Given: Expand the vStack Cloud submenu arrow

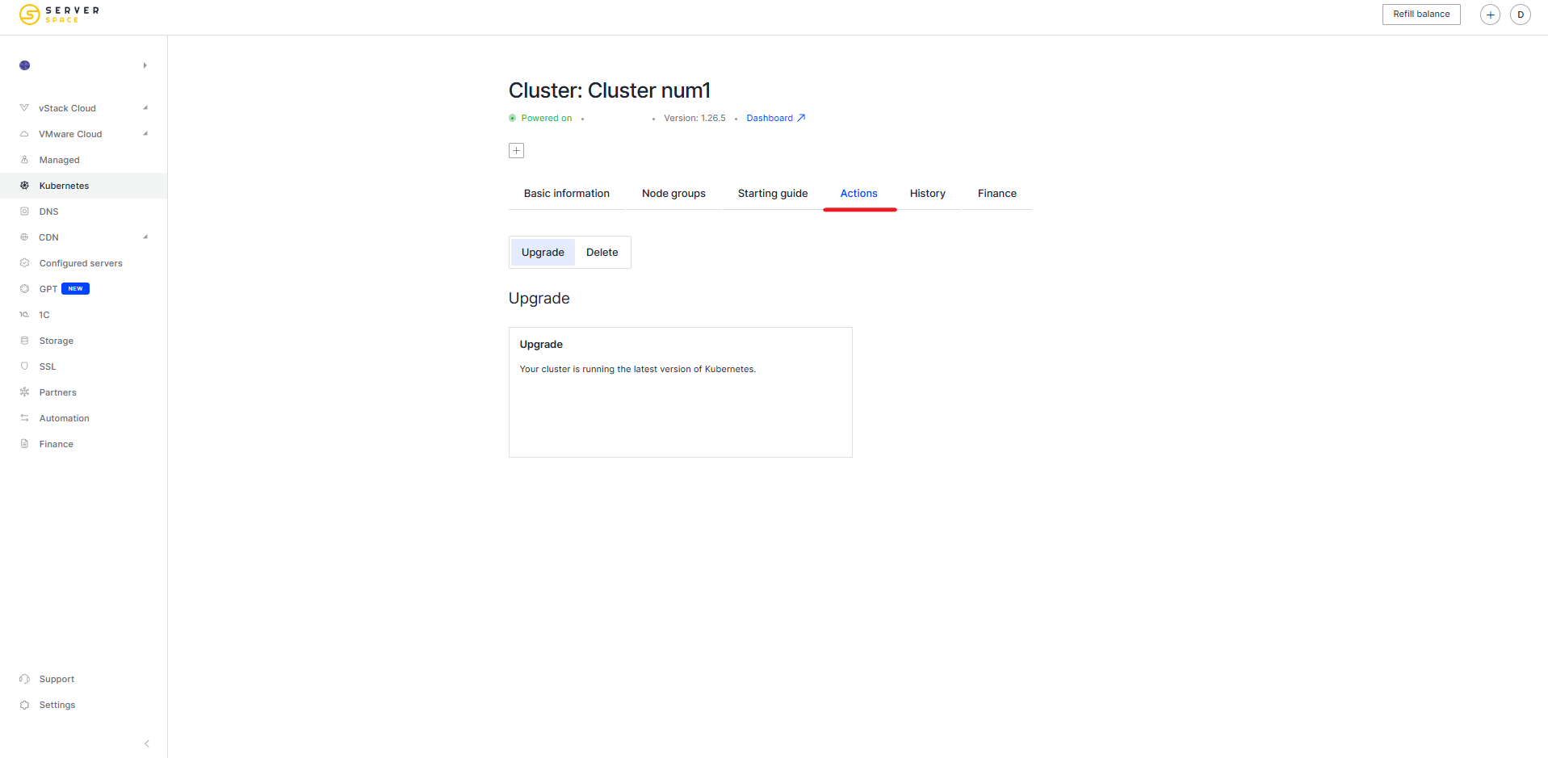Looking at the screenshot, I should (x=145, y=108).
